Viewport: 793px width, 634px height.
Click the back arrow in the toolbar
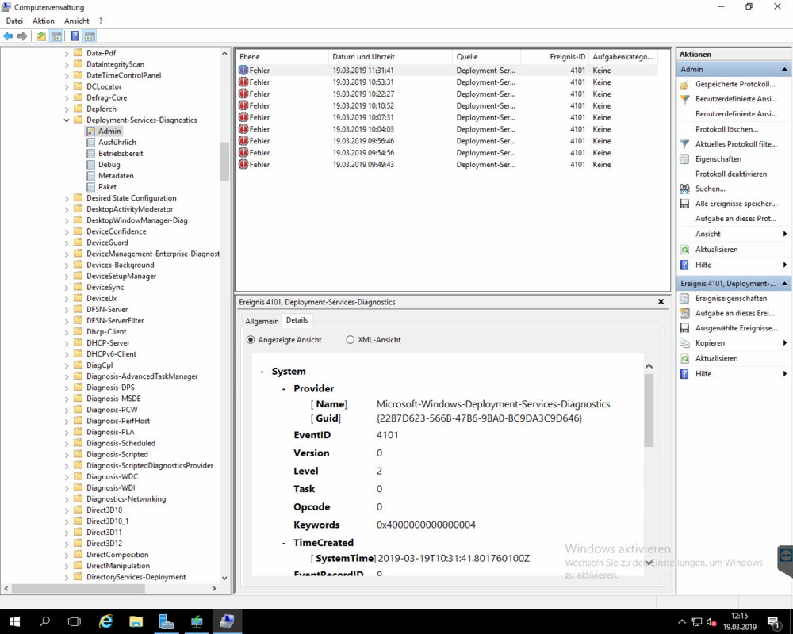(8, 36)
